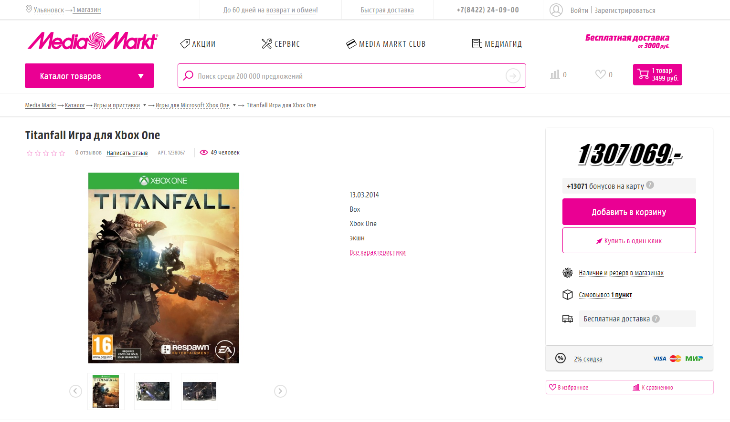Rate the product with the fifth star
This screenshot has height=422, width=730.
(62, 153)
